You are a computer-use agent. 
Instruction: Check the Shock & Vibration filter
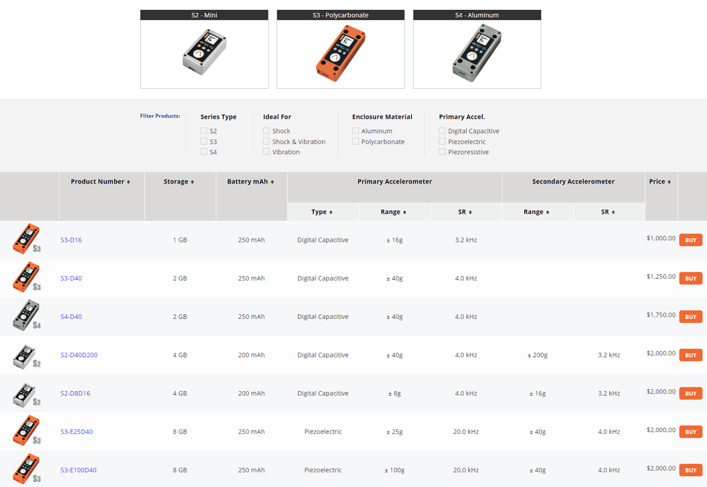267,141
